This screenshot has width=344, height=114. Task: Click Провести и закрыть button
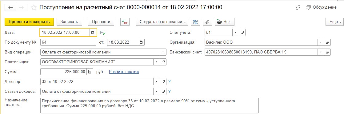pyautogui.click(x=29, y=22)
